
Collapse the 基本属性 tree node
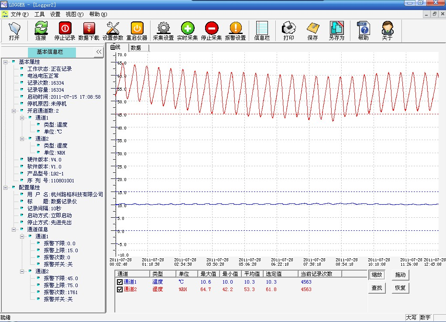pyautogui.click(x=6, y=62)
